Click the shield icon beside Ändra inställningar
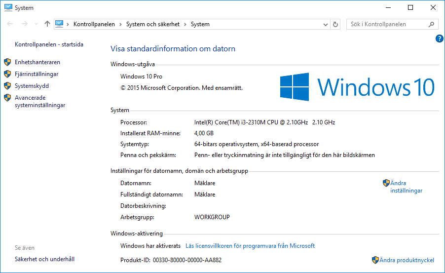Viewport: 445px width, 273px height. click(x=386, y=183)
